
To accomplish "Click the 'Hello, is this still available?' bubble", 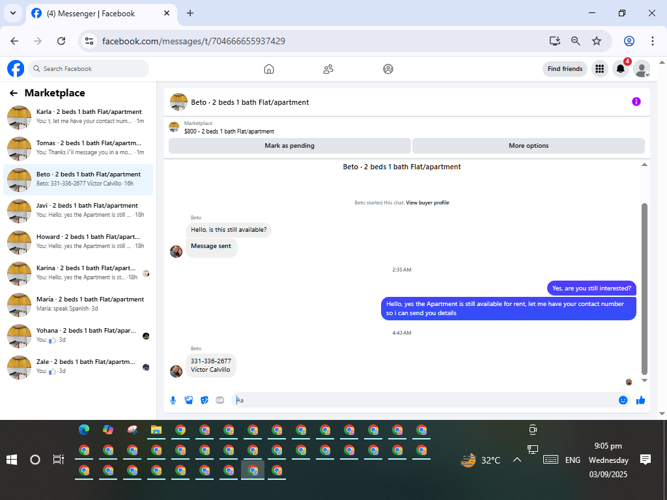I will click(x=229, y=230).
